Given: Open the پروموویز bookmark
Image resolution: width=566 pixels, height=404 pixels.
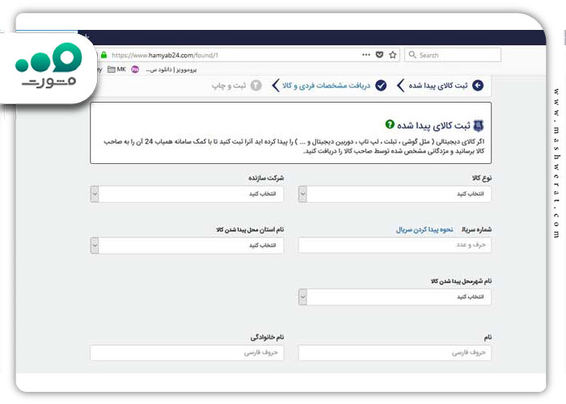Looking at the screenshot, I should point(171,69).
